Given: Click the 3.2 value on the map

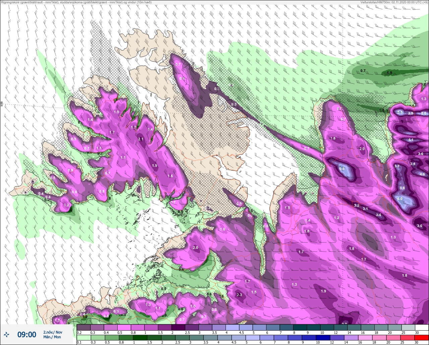Looking at the screenshot, I should (357, 205).
